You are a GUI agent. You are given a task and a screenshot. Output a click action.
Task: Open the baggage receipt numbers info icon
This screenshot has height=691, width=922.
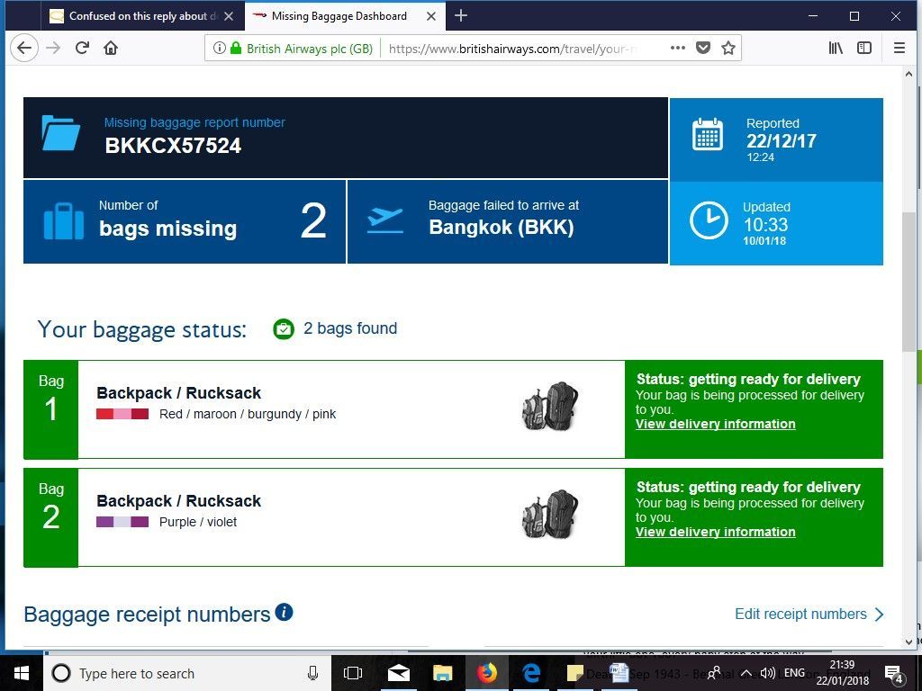pyautogui.click(x=284, y=612)
